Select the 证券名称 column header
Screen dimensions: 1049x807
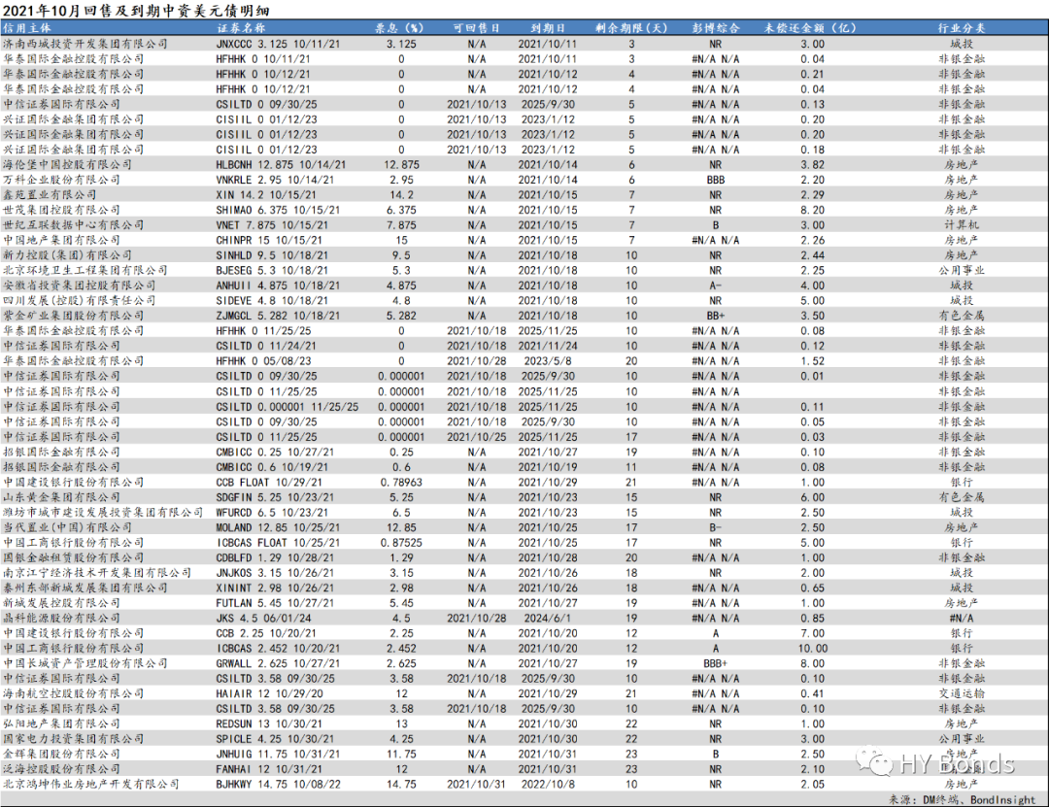[x=241, y=28]
